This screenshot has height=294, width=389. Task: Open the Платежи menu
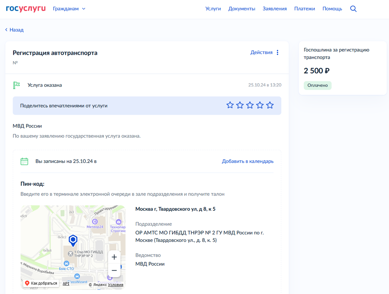pos(304,9)
